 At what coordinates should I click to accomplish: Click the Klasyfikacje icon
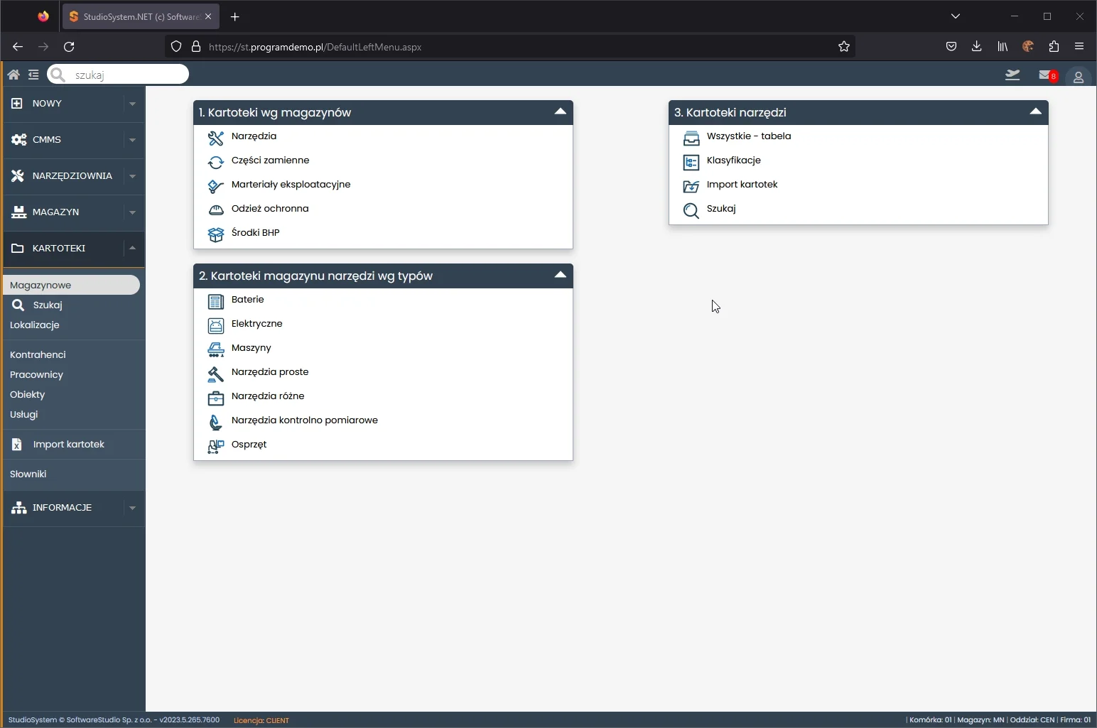pyautogui.click(x=691, y=162)
